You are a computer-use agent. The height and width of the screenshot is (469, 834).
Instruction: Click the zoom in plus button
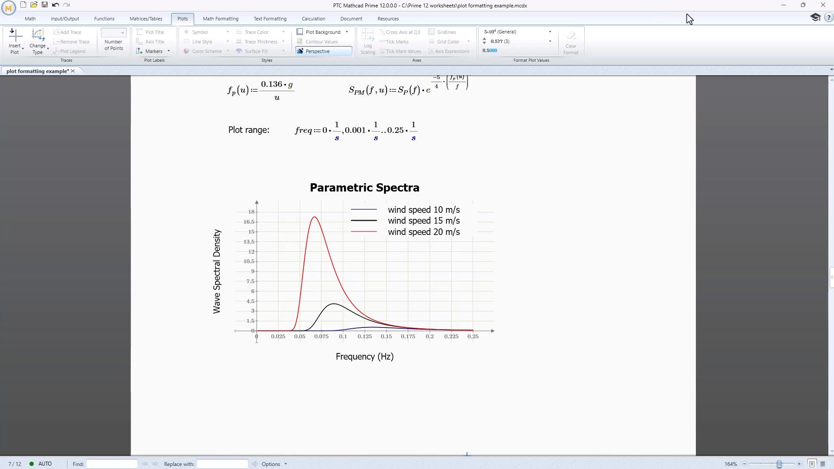799,464
